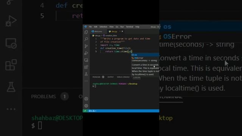Place cursor in 'return time.ctime(' line
The height and width of the screenshot is (136, 242).
coord(119,51)
